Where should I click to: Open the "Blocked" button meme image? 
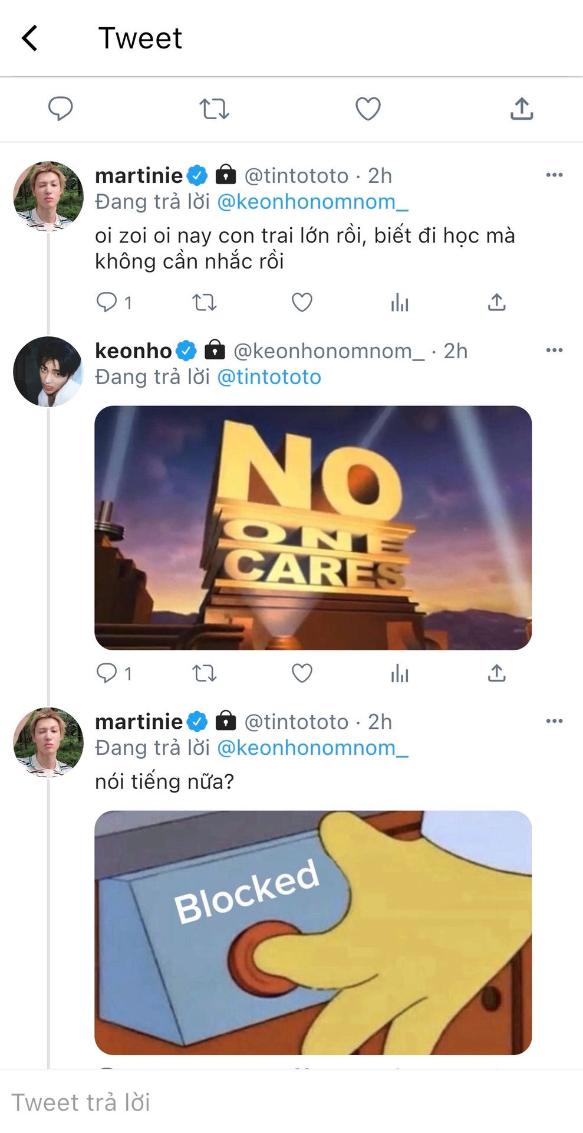(313, 932)
